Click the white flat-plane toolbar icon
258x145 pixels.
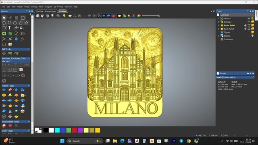(70, 16)
